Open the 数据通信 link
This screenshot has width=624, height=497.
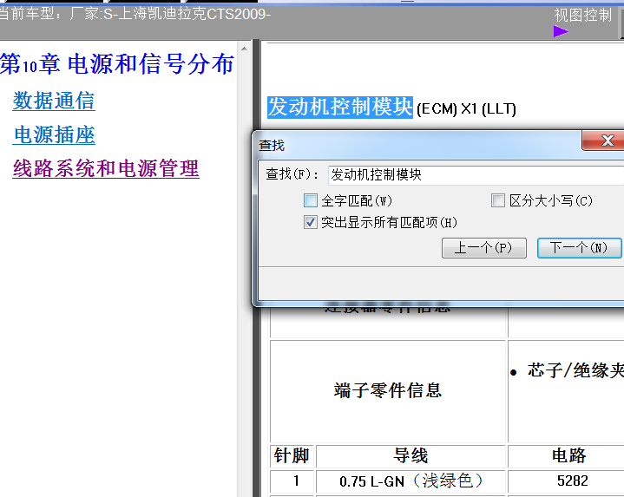54,101
